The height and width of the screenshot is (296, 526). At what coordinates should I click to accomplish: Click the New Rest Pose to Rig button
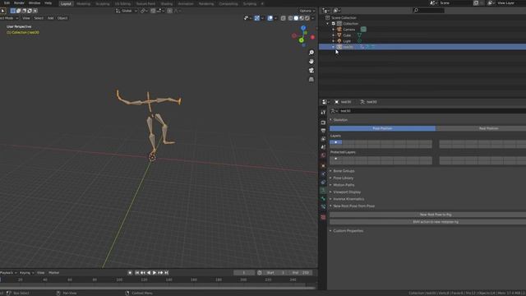tap(428, 215)
